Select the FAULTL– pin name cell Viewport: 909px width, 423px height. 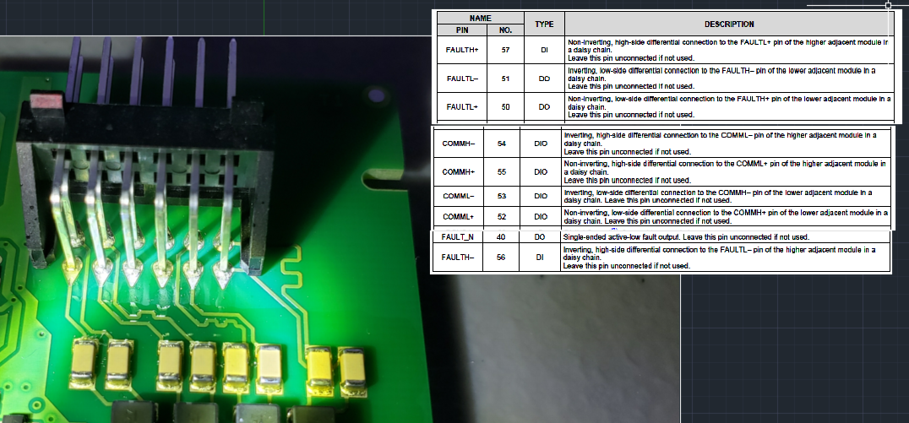(461, 79)
